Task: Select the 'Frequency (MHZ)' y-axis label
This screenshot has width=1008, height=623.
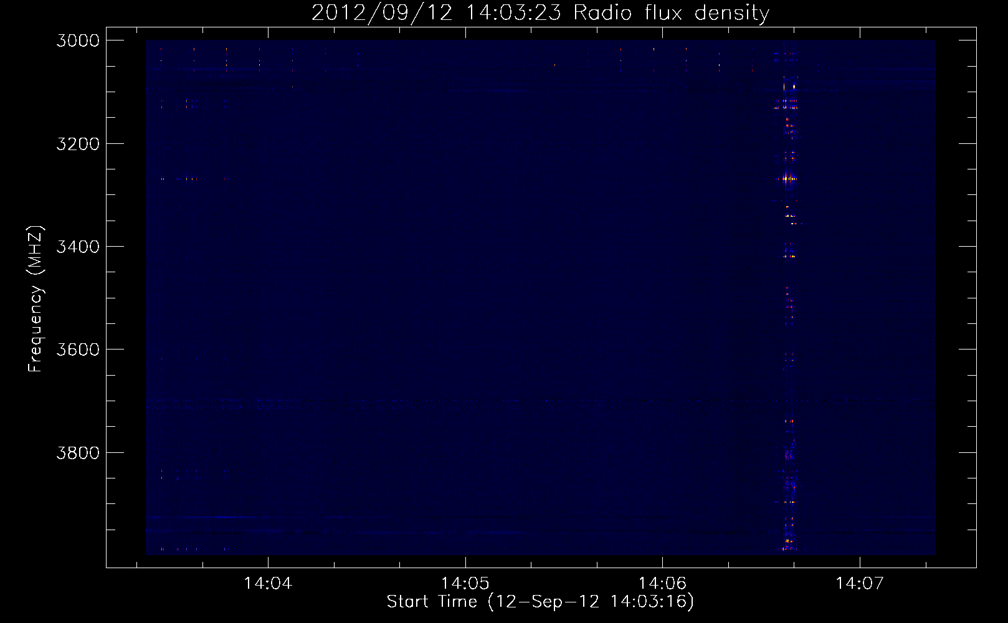Action: (x=36, y=299)
